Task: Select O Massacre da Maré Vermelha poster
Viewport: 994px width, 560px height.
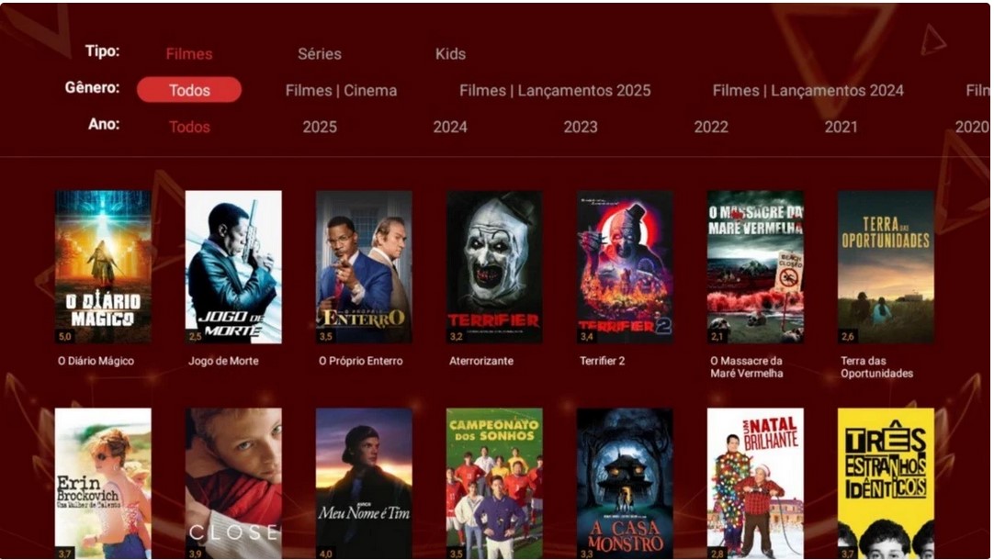Action: [755, 266]
